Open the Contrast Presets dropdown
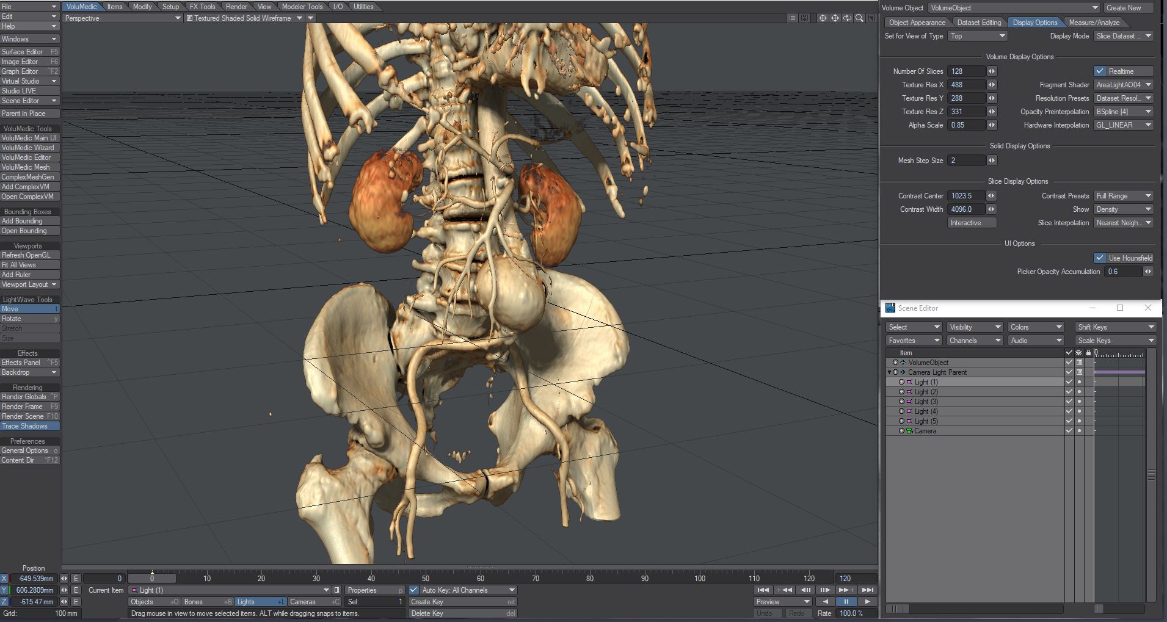 pyautogui.click(x=1123, y=196)
